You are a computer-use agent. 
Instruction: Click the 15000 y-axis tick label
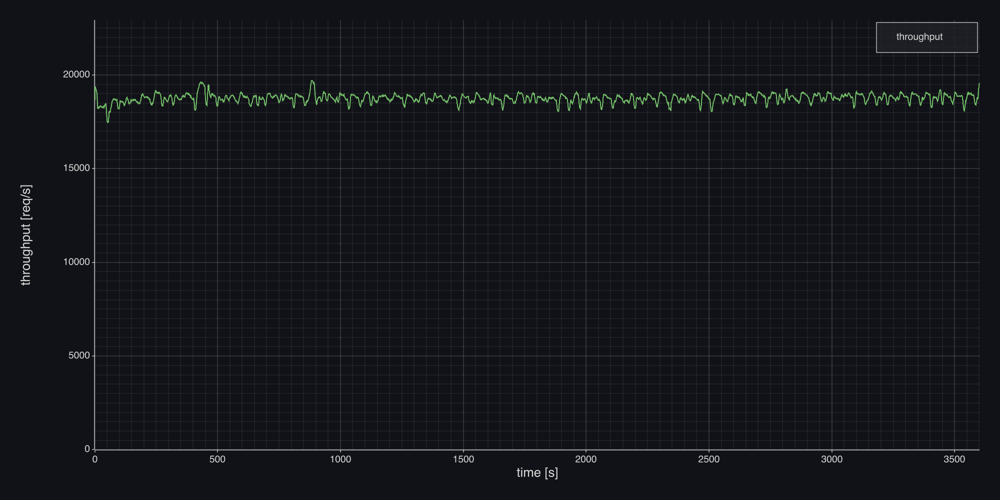pyautogui.click(x=76, y=168)
